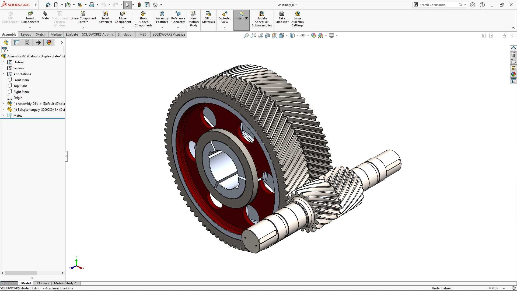
Task: Open Assembly Features tool
Action: (162, 18)
